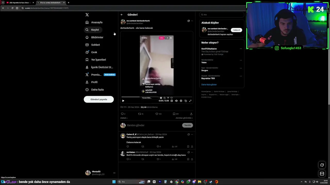Screen dimensions: 330x185
Task: Open options for Bayraktar TB3 trend
Action: (x=241, y=76)
